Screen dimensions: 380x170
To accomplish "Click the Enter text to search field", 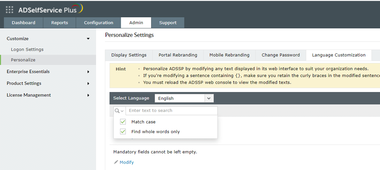I will point(171,111).
